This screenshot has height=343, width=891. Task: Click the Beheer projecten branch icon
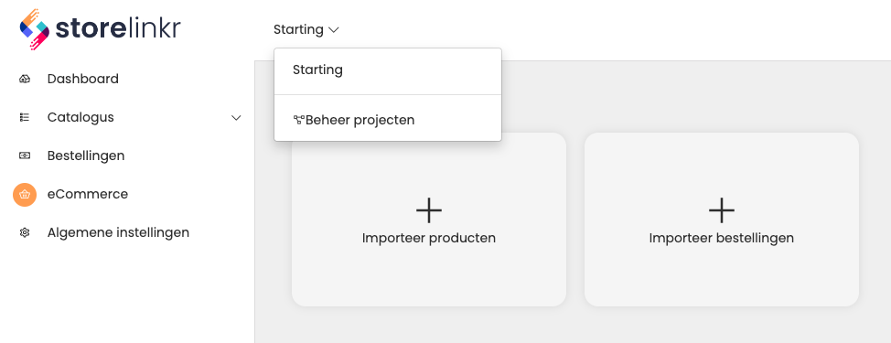pos(299,120)
